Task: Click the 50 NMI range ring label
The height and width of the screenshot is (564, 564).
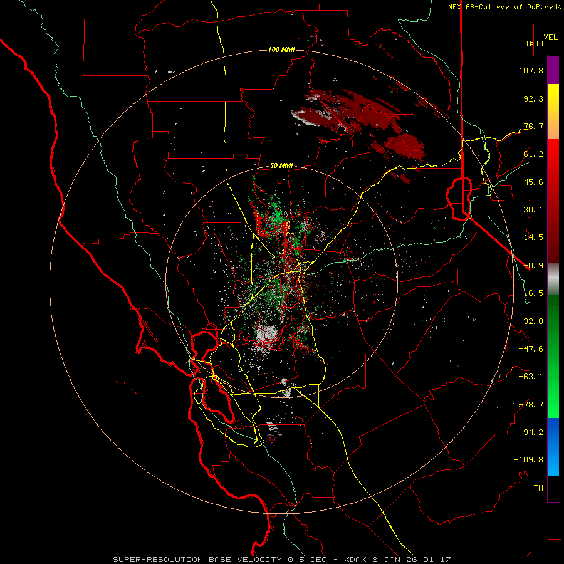Action: coord(281,166)
